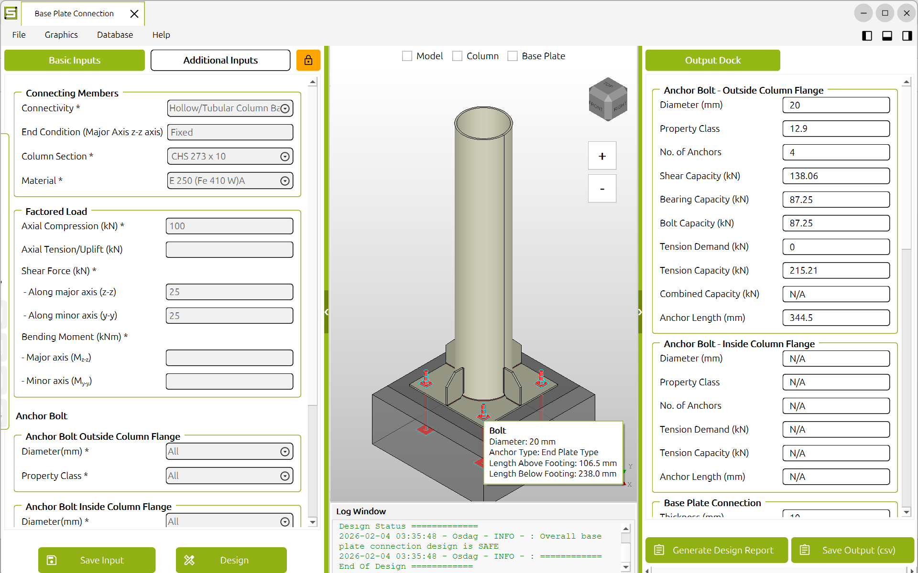Click the Tension Demand output value 0
This screenshot has height=573, width=918.
[x=836, y=247]
